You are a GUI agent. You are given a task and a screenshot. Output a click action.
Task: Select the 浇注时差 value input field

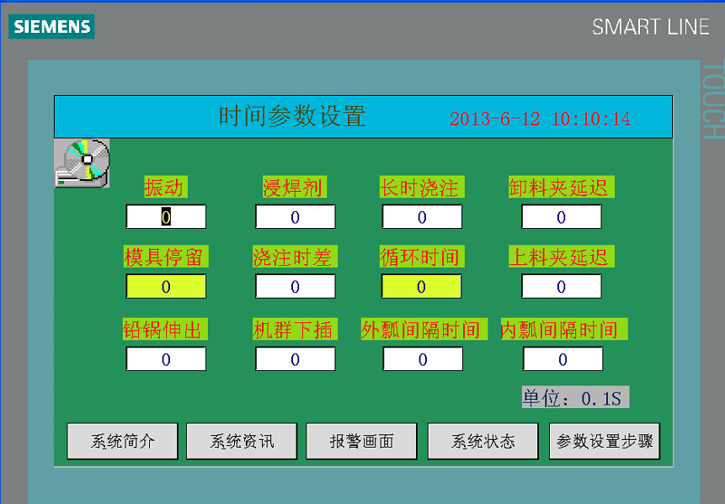point(296,286)
